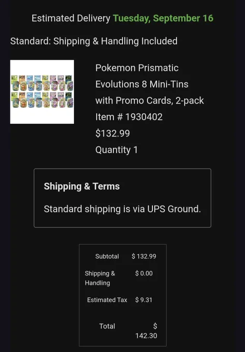Click the Pokemon Prismatic Evolutions product title
245x352 pixels.
(150, 84)
